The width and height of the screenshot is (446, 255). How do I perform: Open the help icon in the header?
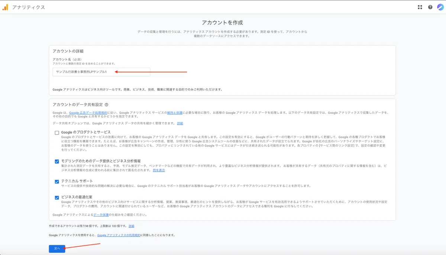430,7
